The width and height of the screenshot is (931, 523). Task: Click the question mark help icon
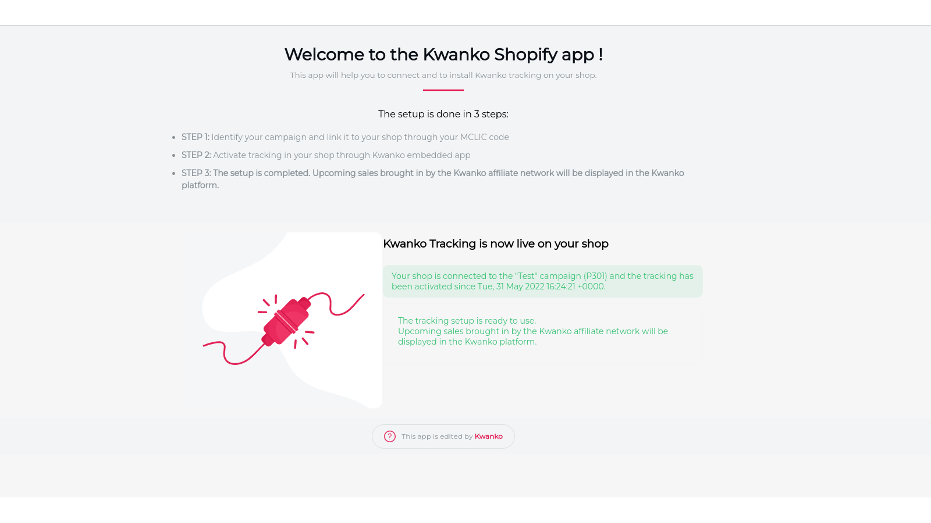390,436
